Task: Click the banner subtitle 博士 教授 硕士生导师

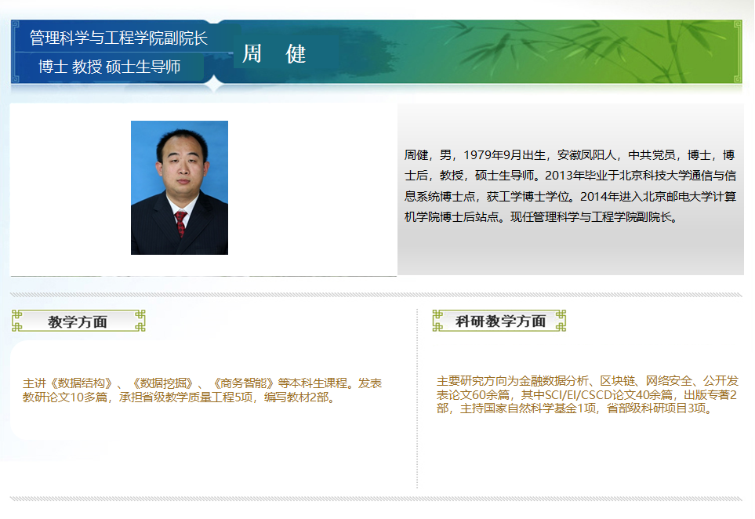Action: click(x=109, y=67)
